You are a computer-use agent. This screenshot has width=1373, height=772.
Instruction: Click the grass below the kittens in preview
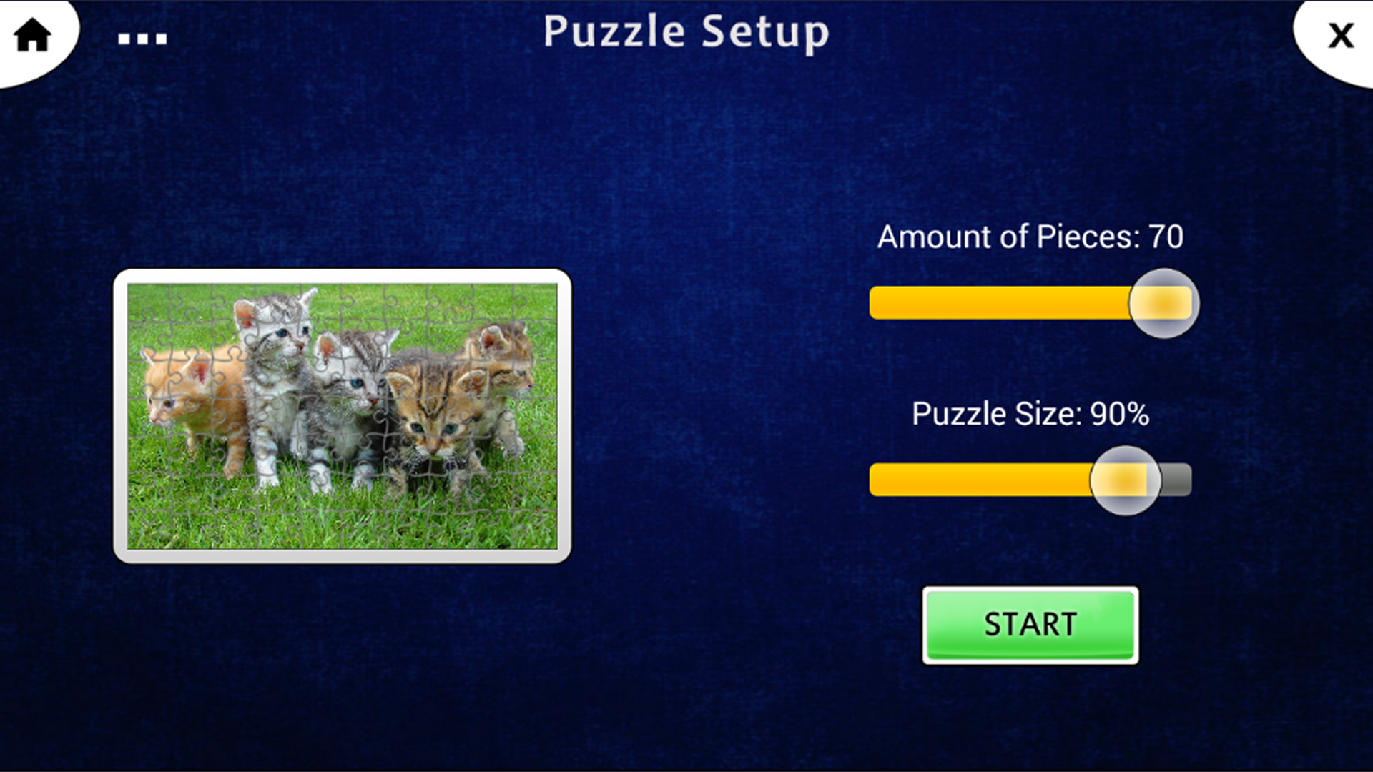(343, 520)
